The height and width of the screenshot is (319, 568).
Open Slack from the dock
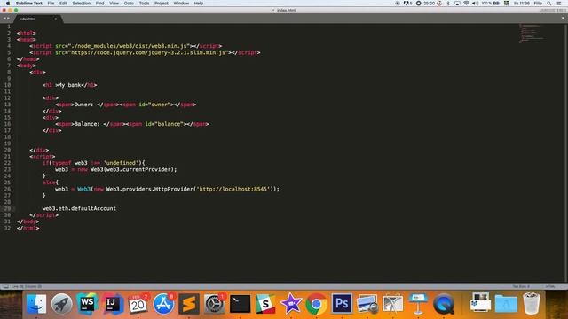[265, 303]
